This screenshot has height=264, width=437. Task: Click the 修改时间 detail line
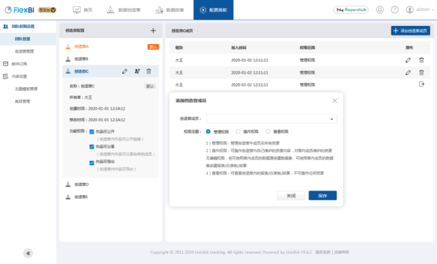coord(97,120)
